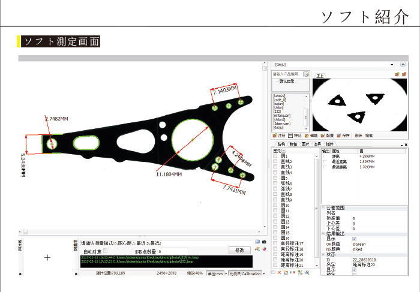
Task: Switch to the 治具 tab
Action: click(x=317, y=145)
